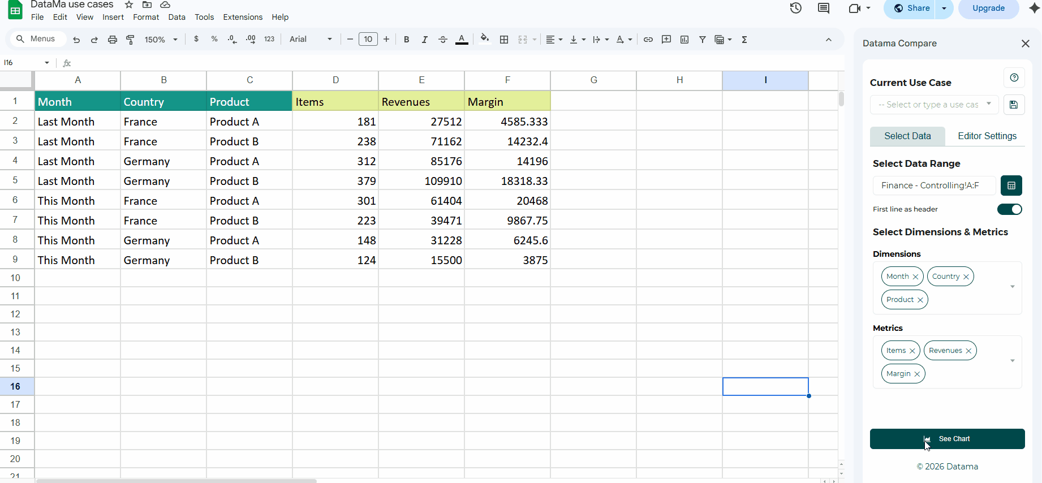Viewport: 1042px width, 483px height.
Task: Open the Arial font dropdown
Action: (x=311, y=40)
